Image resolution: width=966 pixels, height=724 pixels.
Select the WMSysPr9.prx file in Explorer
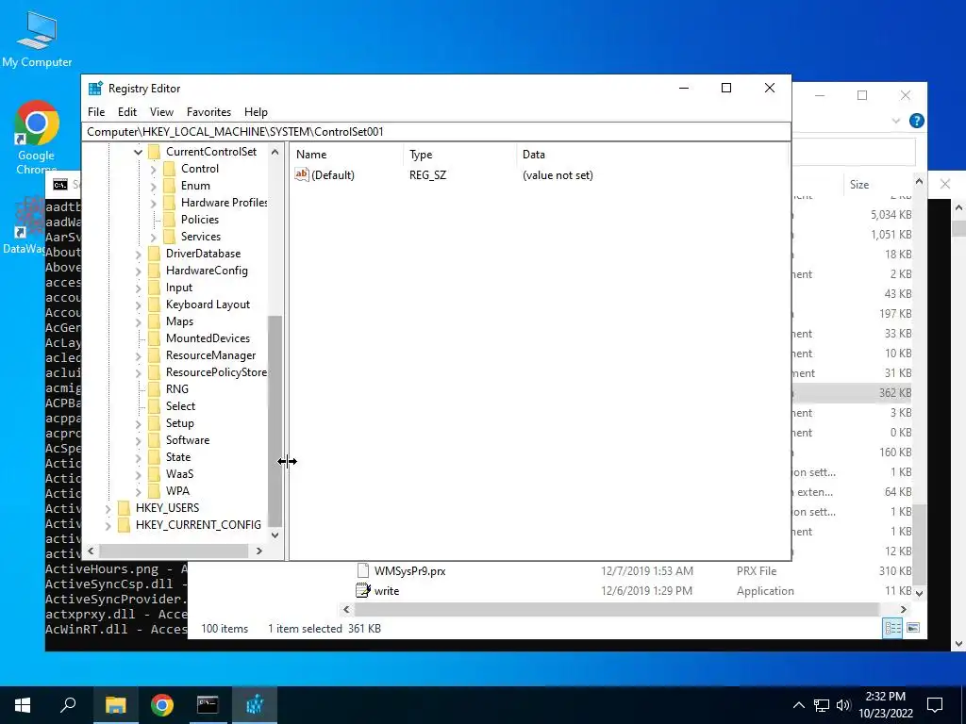[x=409, y=571]
